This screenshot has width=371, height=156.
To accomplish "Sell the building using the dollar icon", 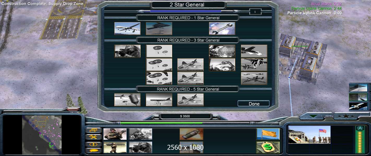I will click(x=268, y=147).
